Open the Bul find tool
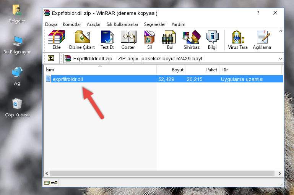The image size is (294, 195). tap(170, 40)
